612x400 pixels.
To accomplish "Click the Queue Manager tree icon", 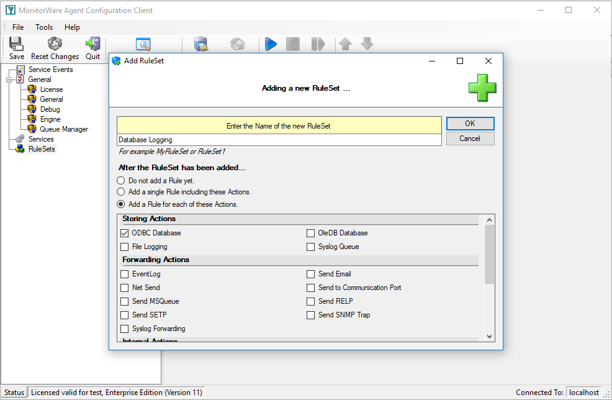I will 32,129.
